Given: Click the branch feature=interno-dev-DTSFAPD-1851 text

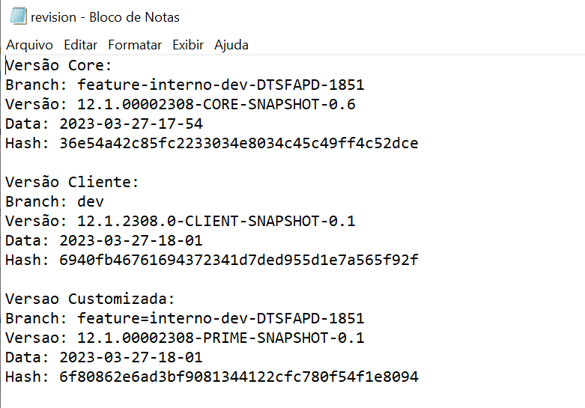Looking at the screenshot, I should pyautogui.click(x=220, y=318).
